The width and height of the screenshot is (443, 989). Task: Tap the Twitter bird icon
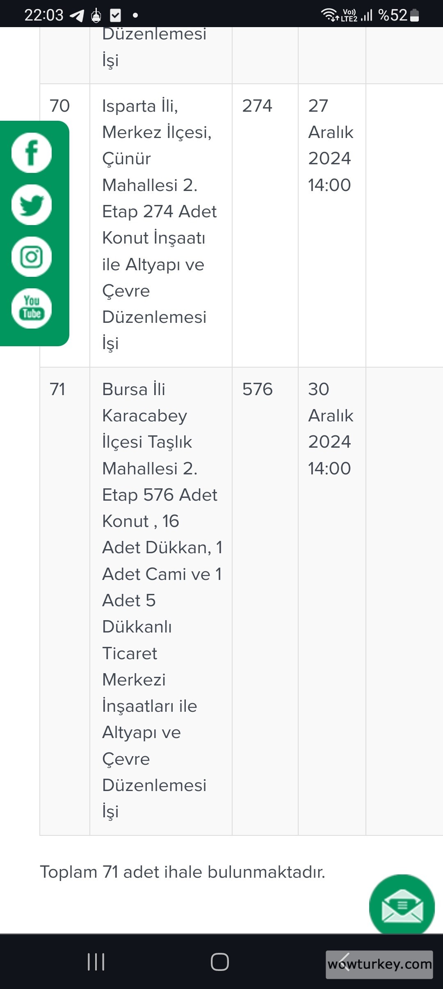[32, 205]
